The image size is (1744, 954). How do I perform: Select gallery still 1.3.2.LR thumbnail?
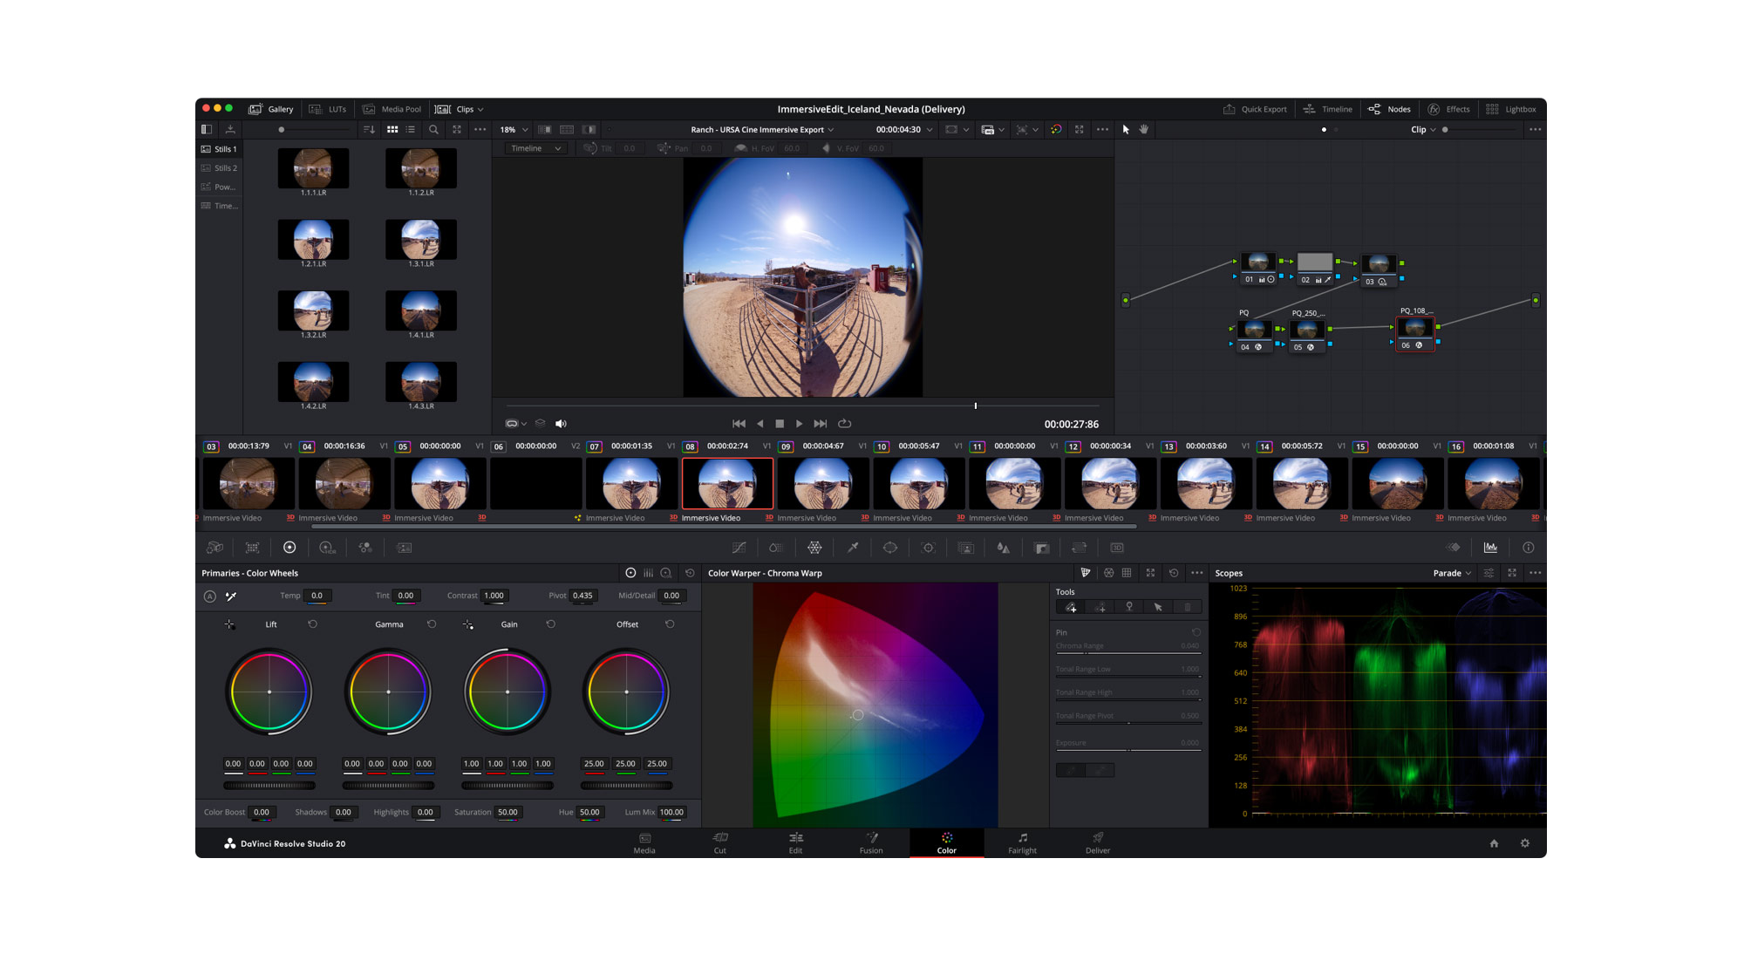tap(313, 310)
